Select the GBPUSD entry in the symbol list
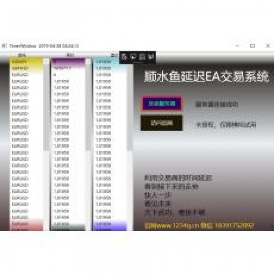The width and height of the screenshot is (274, 274). tap(26, 68)
